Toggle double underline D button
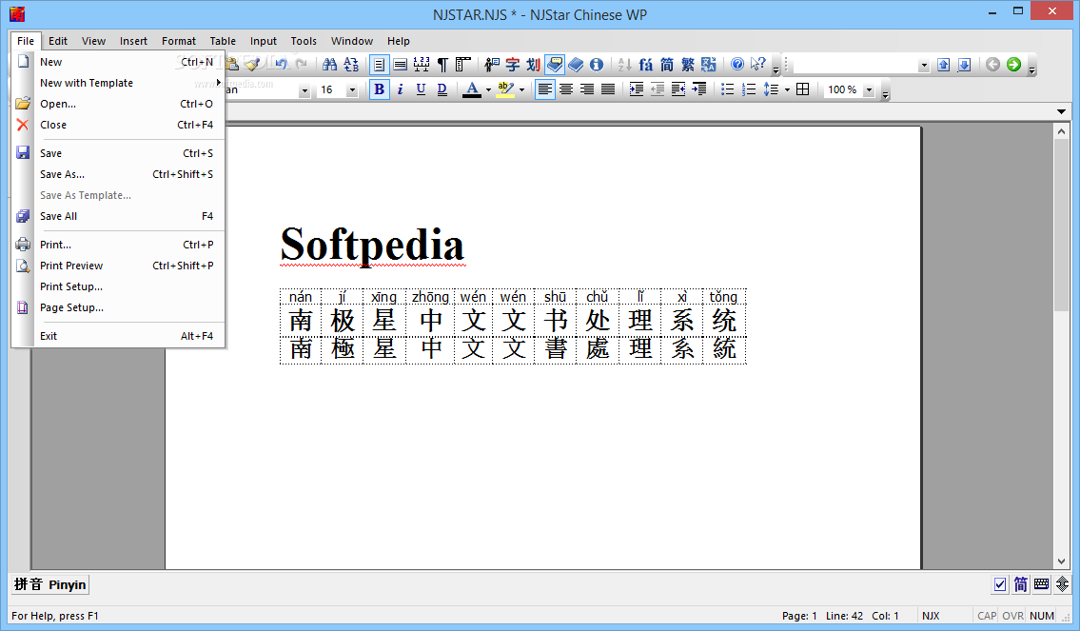The height and width of the screenshot is (631, 1080). [442, 89]
